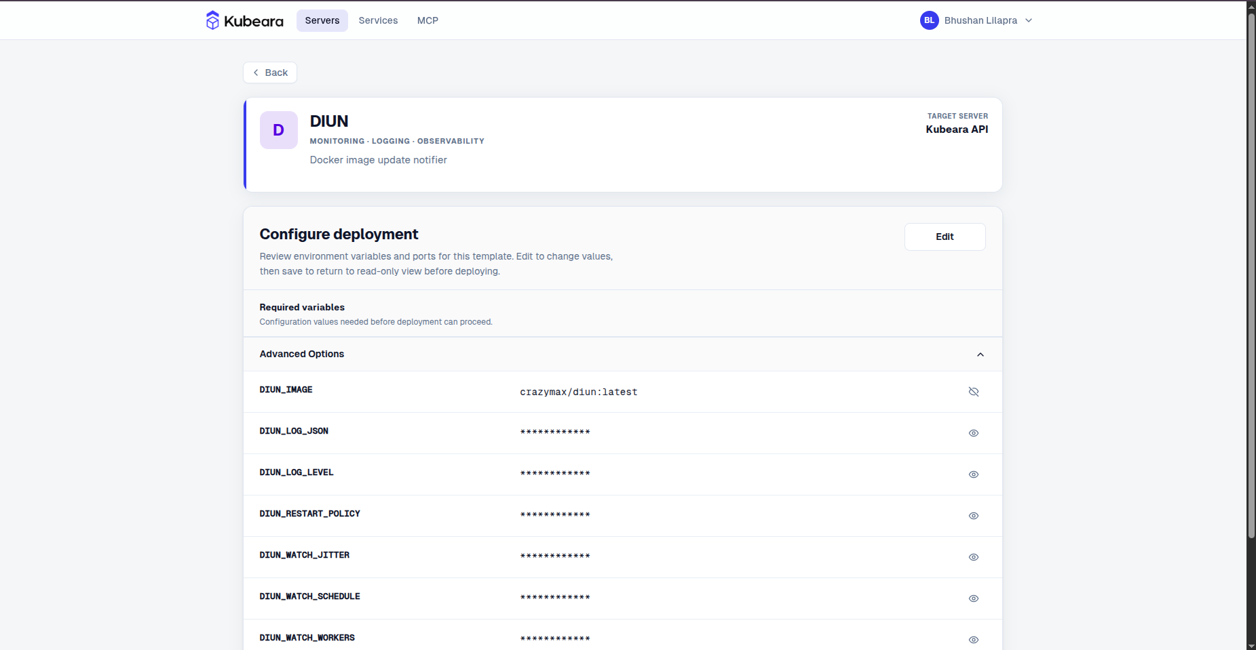Show the DIUN_WATCH_SCHEDULE value
Screen dimensions: 1256x650
tap(974, 598)
